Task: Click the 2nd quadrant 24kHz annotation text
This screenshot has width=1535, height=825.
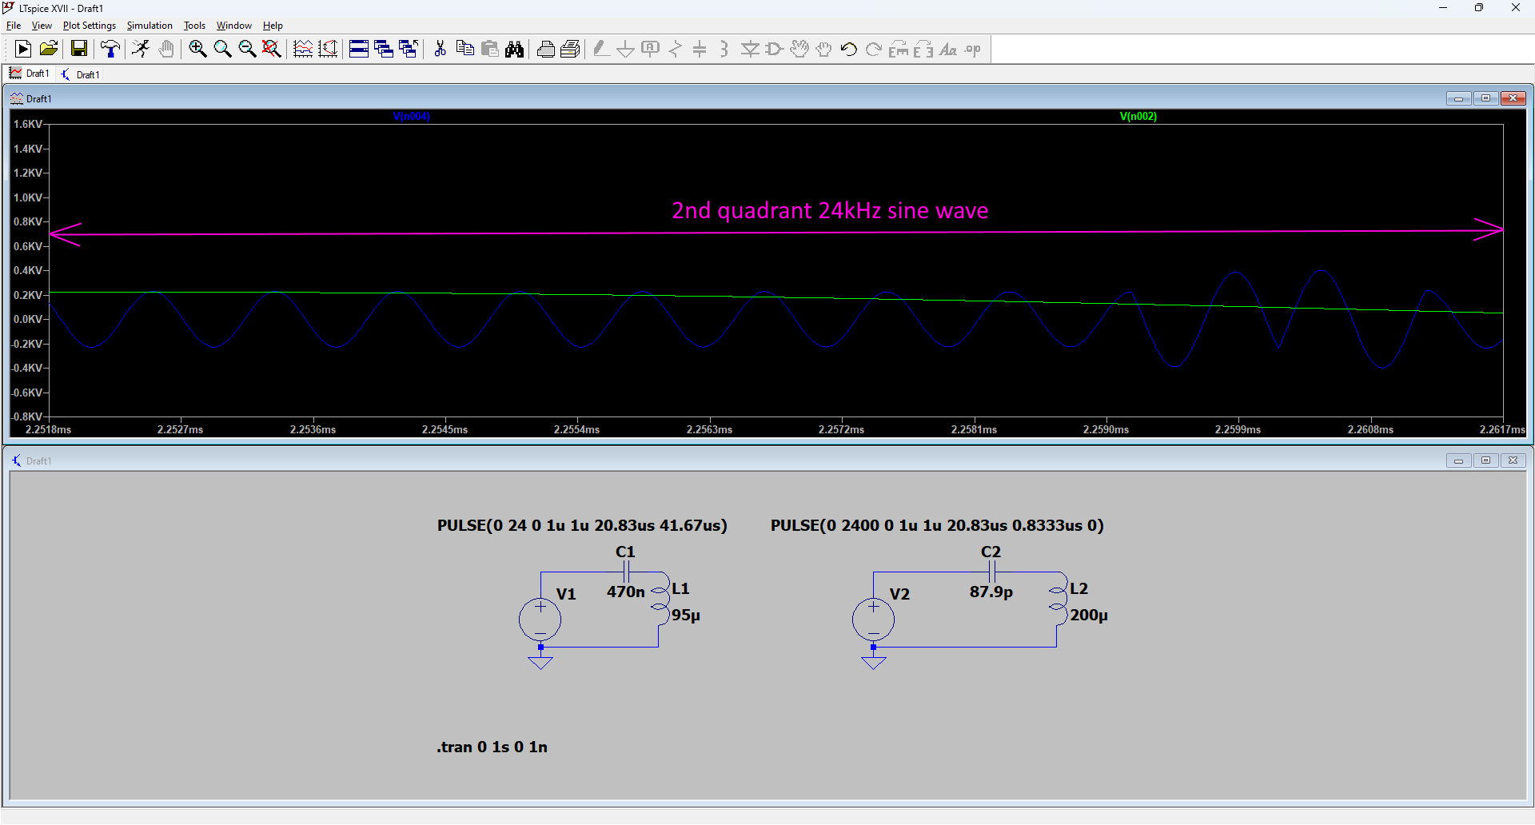Action: (830, 211)
